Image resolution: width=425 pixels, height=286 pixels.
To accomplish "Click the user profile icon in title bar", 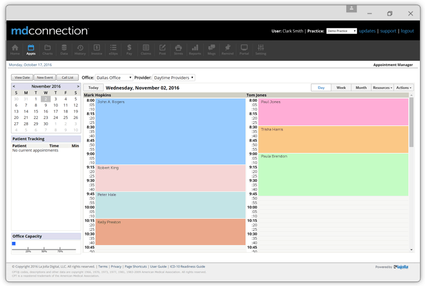I will tap(351, 8).
